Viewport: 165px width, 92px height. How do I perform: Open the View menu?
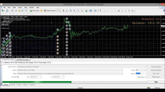[9, 7]
